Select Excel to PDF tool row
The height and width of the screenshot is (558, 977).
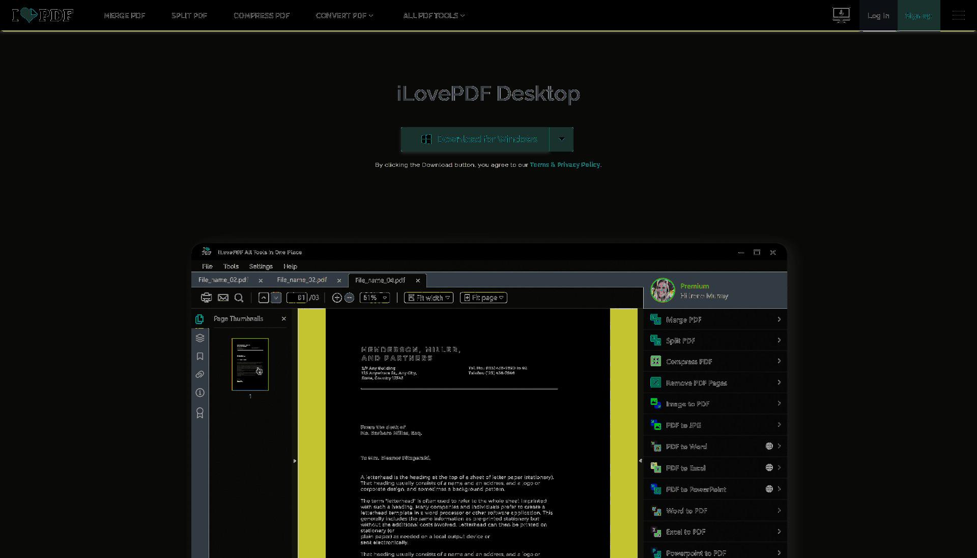[715, 532]
